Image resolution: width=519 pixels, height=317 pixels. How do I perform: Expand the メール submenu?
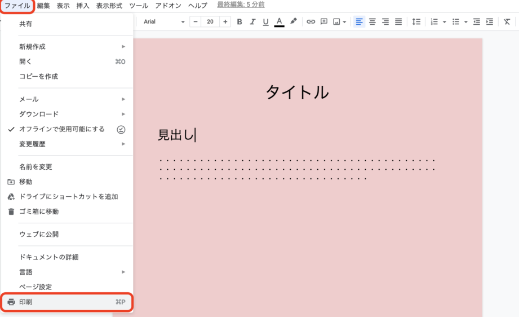tap(67, 99)
